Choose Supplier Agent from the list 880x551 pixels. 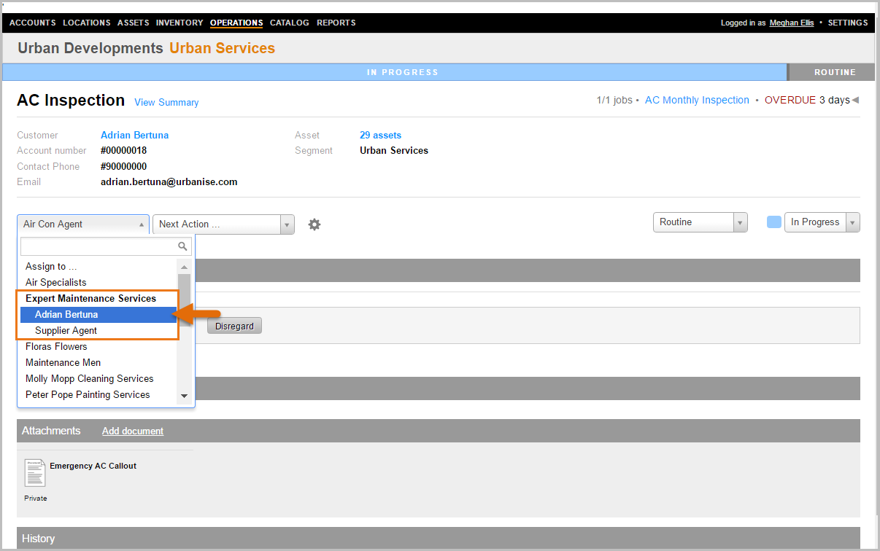point(66,331)
